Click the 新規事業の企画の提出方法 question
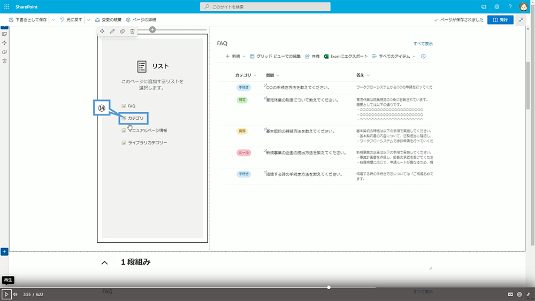Image resolution: width=535 pixels, height=301 pixels. click(306, 153)
